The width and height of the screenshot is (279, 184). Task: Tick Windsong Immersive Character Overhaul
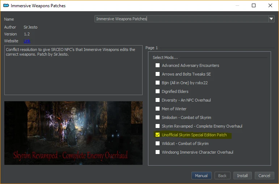(157, 152)
